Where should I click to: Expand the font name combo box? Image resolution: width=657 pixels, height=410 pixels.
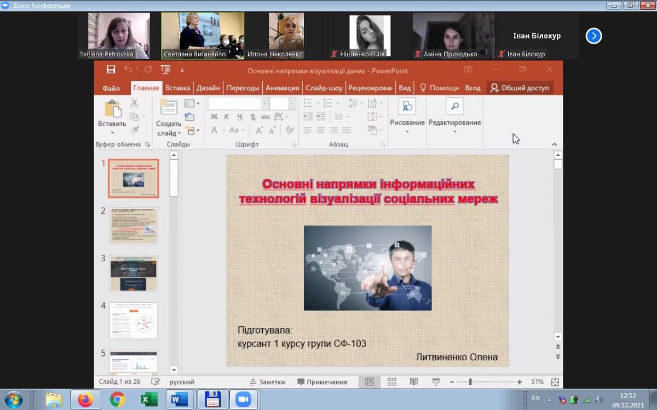coord(265,103)
